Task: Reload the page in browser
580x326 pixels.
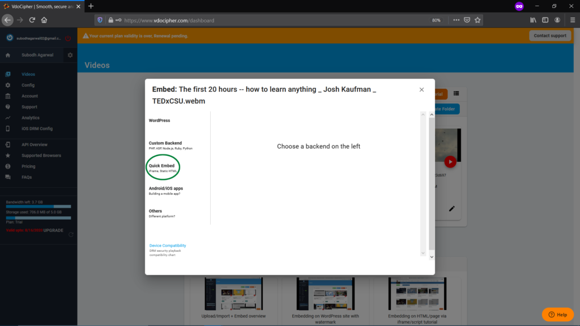Action: [32, 20]
